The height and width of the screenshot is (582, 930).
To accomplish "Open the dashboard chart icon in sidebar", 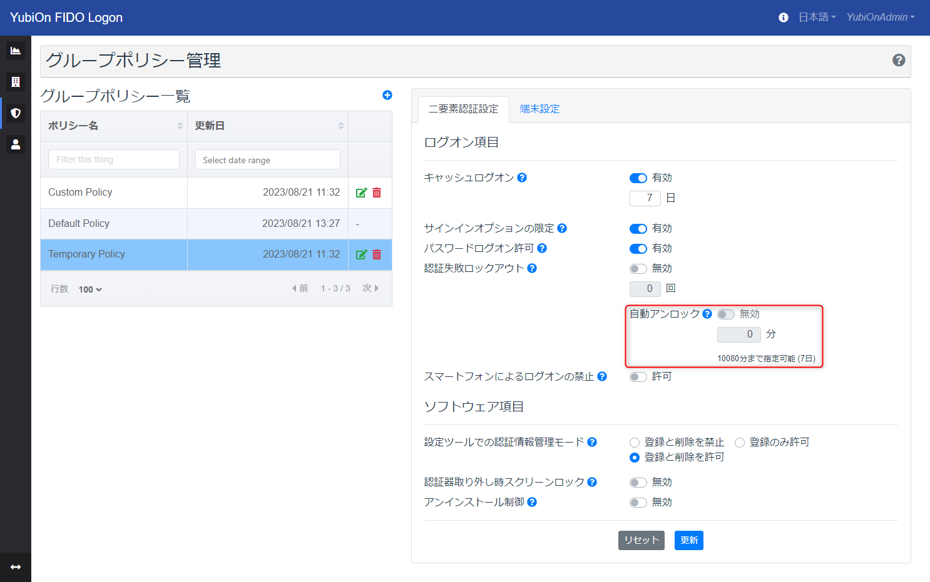I will click(16, 51).
